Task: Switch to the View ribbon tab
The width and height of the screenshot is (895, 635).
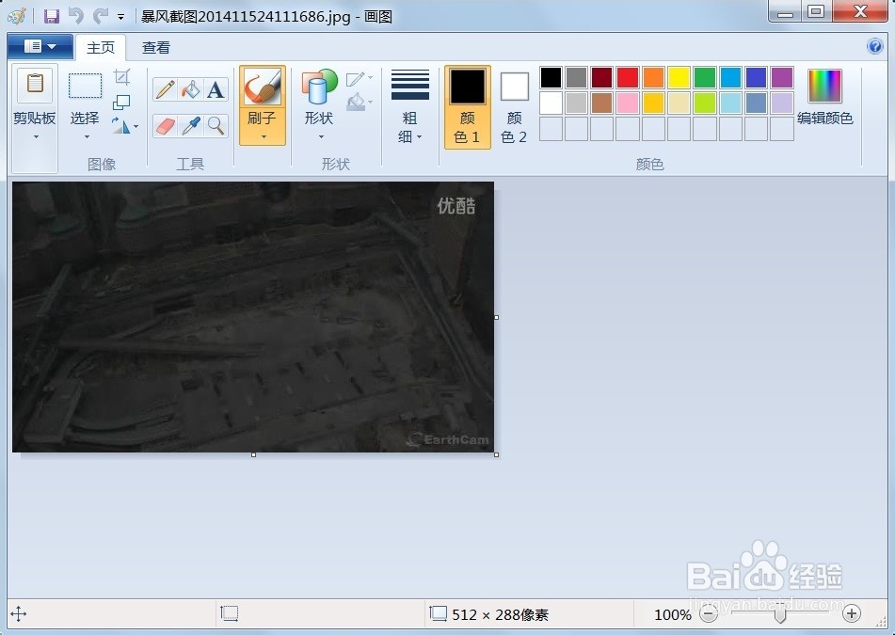Action: click(x=156, y=47)
